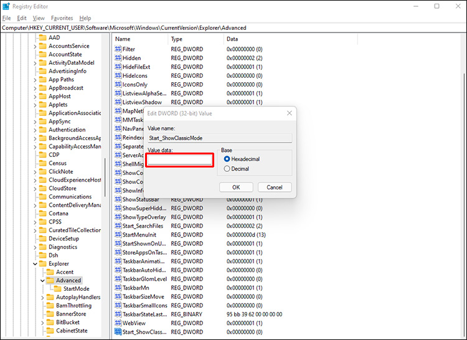Viewport: 467px width, 340px height.
Task: Click the registry path address bar
Action: click(233, 27)
